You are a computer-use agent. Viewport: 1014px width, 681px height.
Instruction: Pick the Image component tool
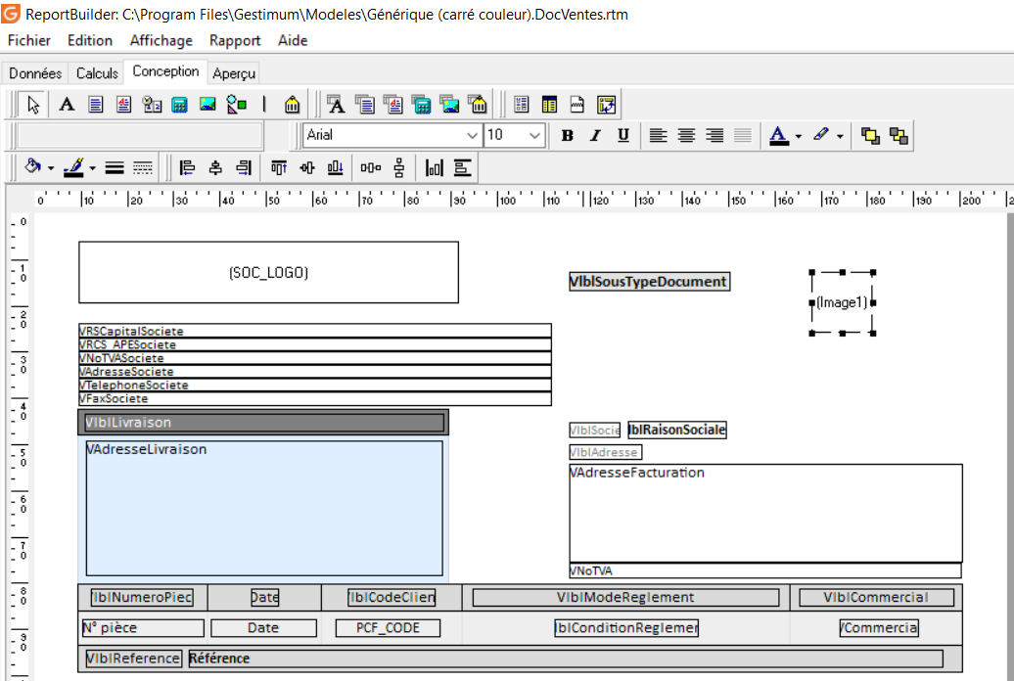[x=207, y=104]
